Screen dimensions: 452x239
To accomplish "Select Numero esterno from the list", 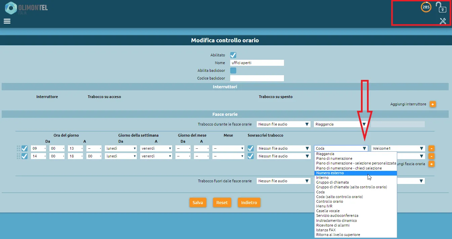I will coord(356,173).
